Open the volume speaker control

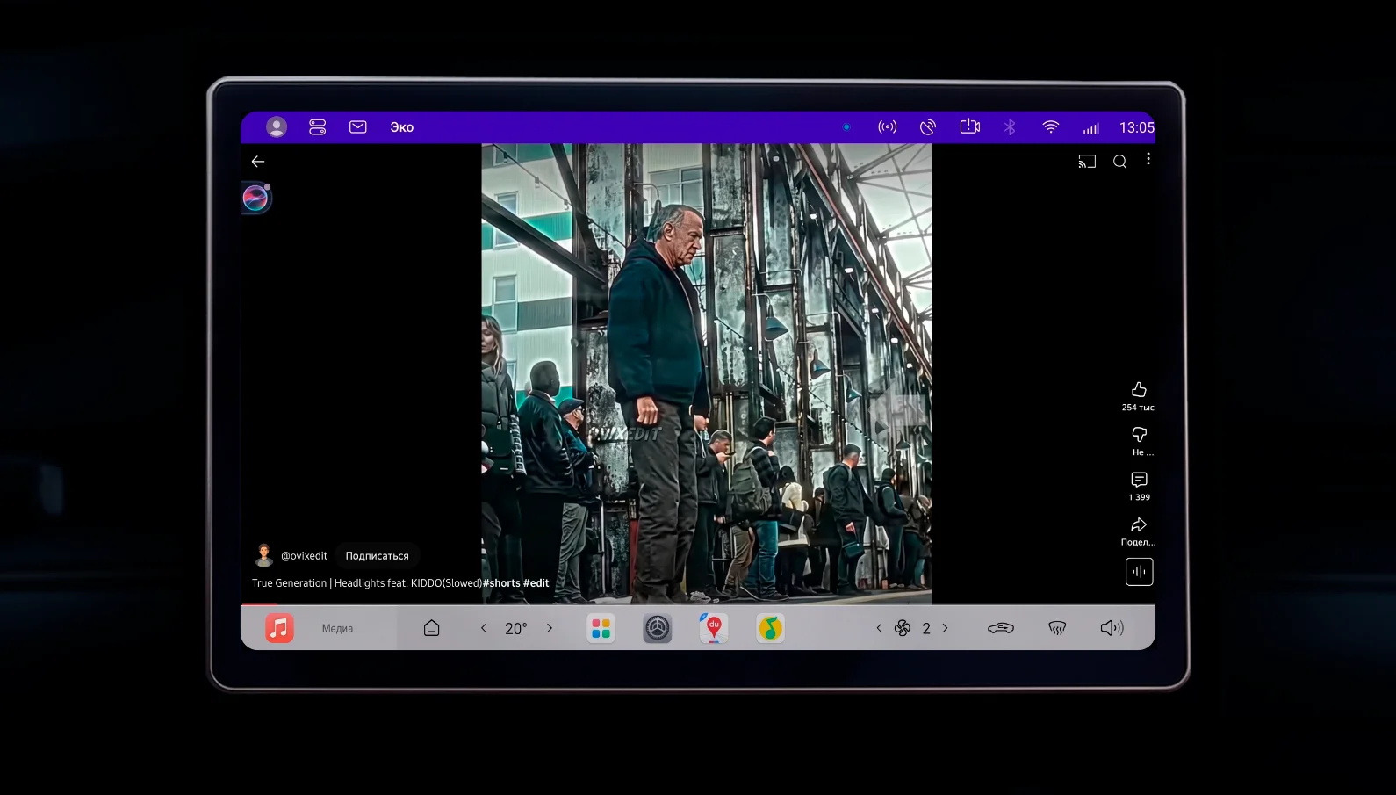[1112, 628]
